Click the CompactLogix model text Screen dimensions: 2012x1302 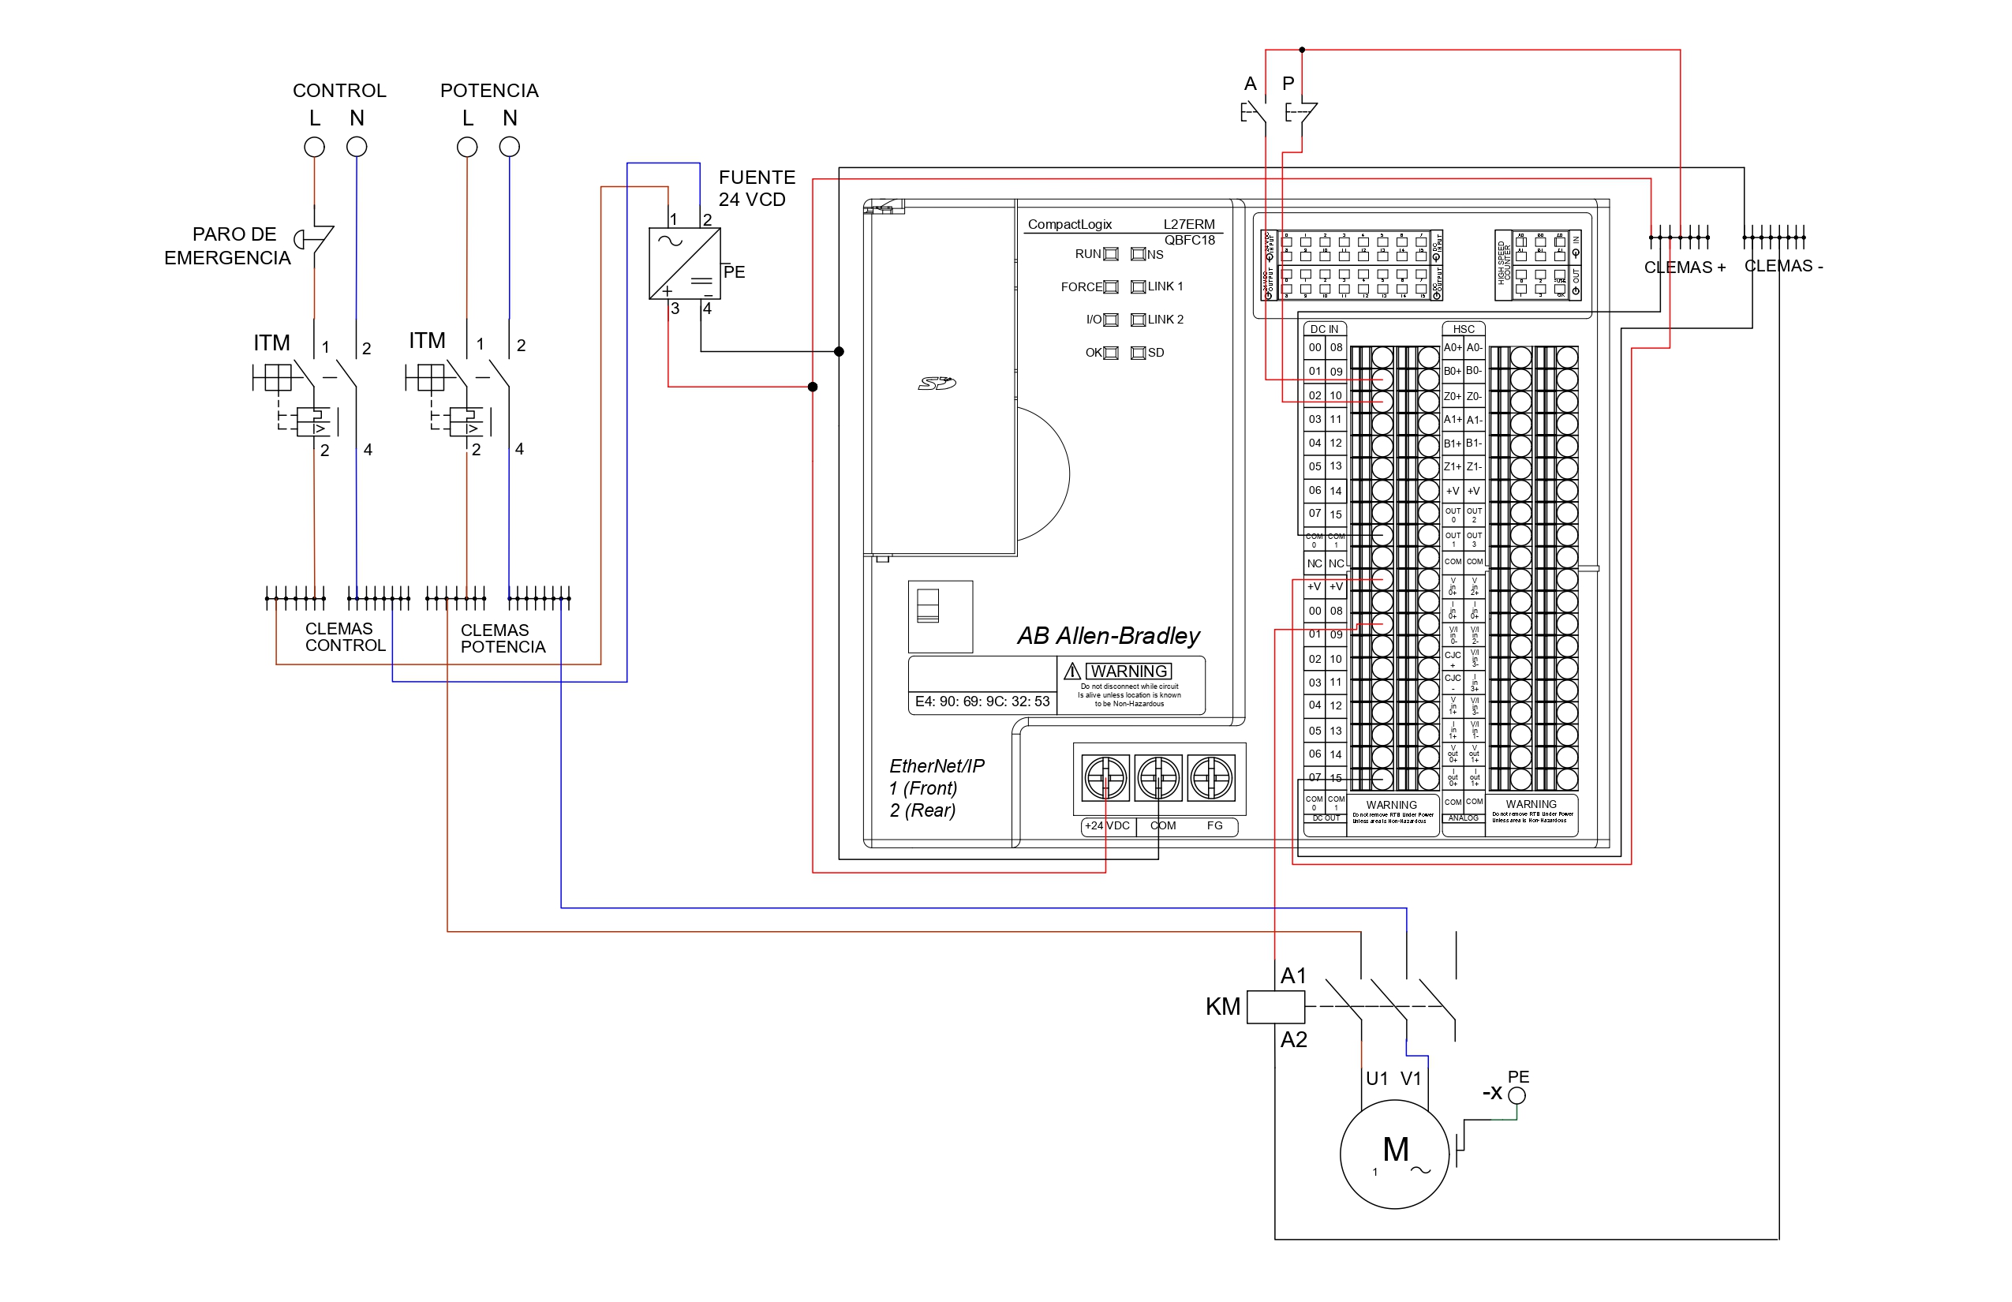click(1069, 224)
